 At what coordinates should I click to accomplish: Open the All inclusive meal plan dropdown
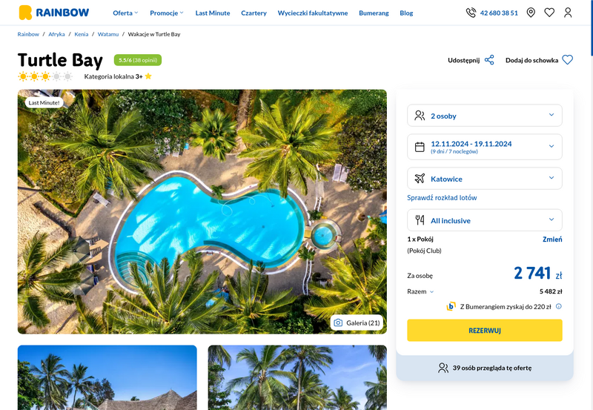point(485,220)
